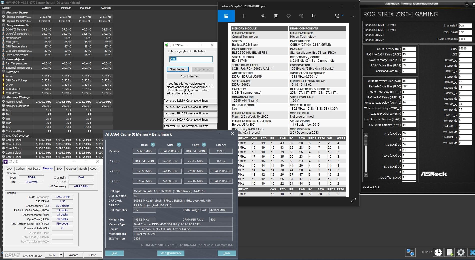Open the Bench tab in CPU-Z

(83, 169)
